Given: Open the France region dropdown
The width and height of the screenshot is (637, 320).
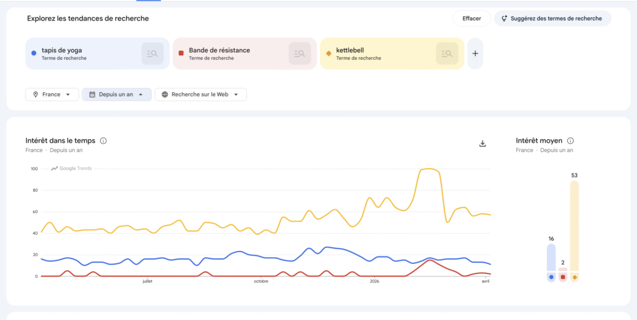Looking at the screenshot, I should click(52, 95).
